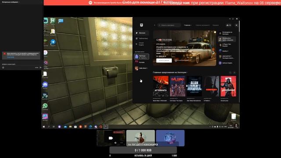This screenshot has height=158, width=281.
Task: Select Ghostbusters: Spirits Unleashed in featured list
Action: [x=227, y=39]
